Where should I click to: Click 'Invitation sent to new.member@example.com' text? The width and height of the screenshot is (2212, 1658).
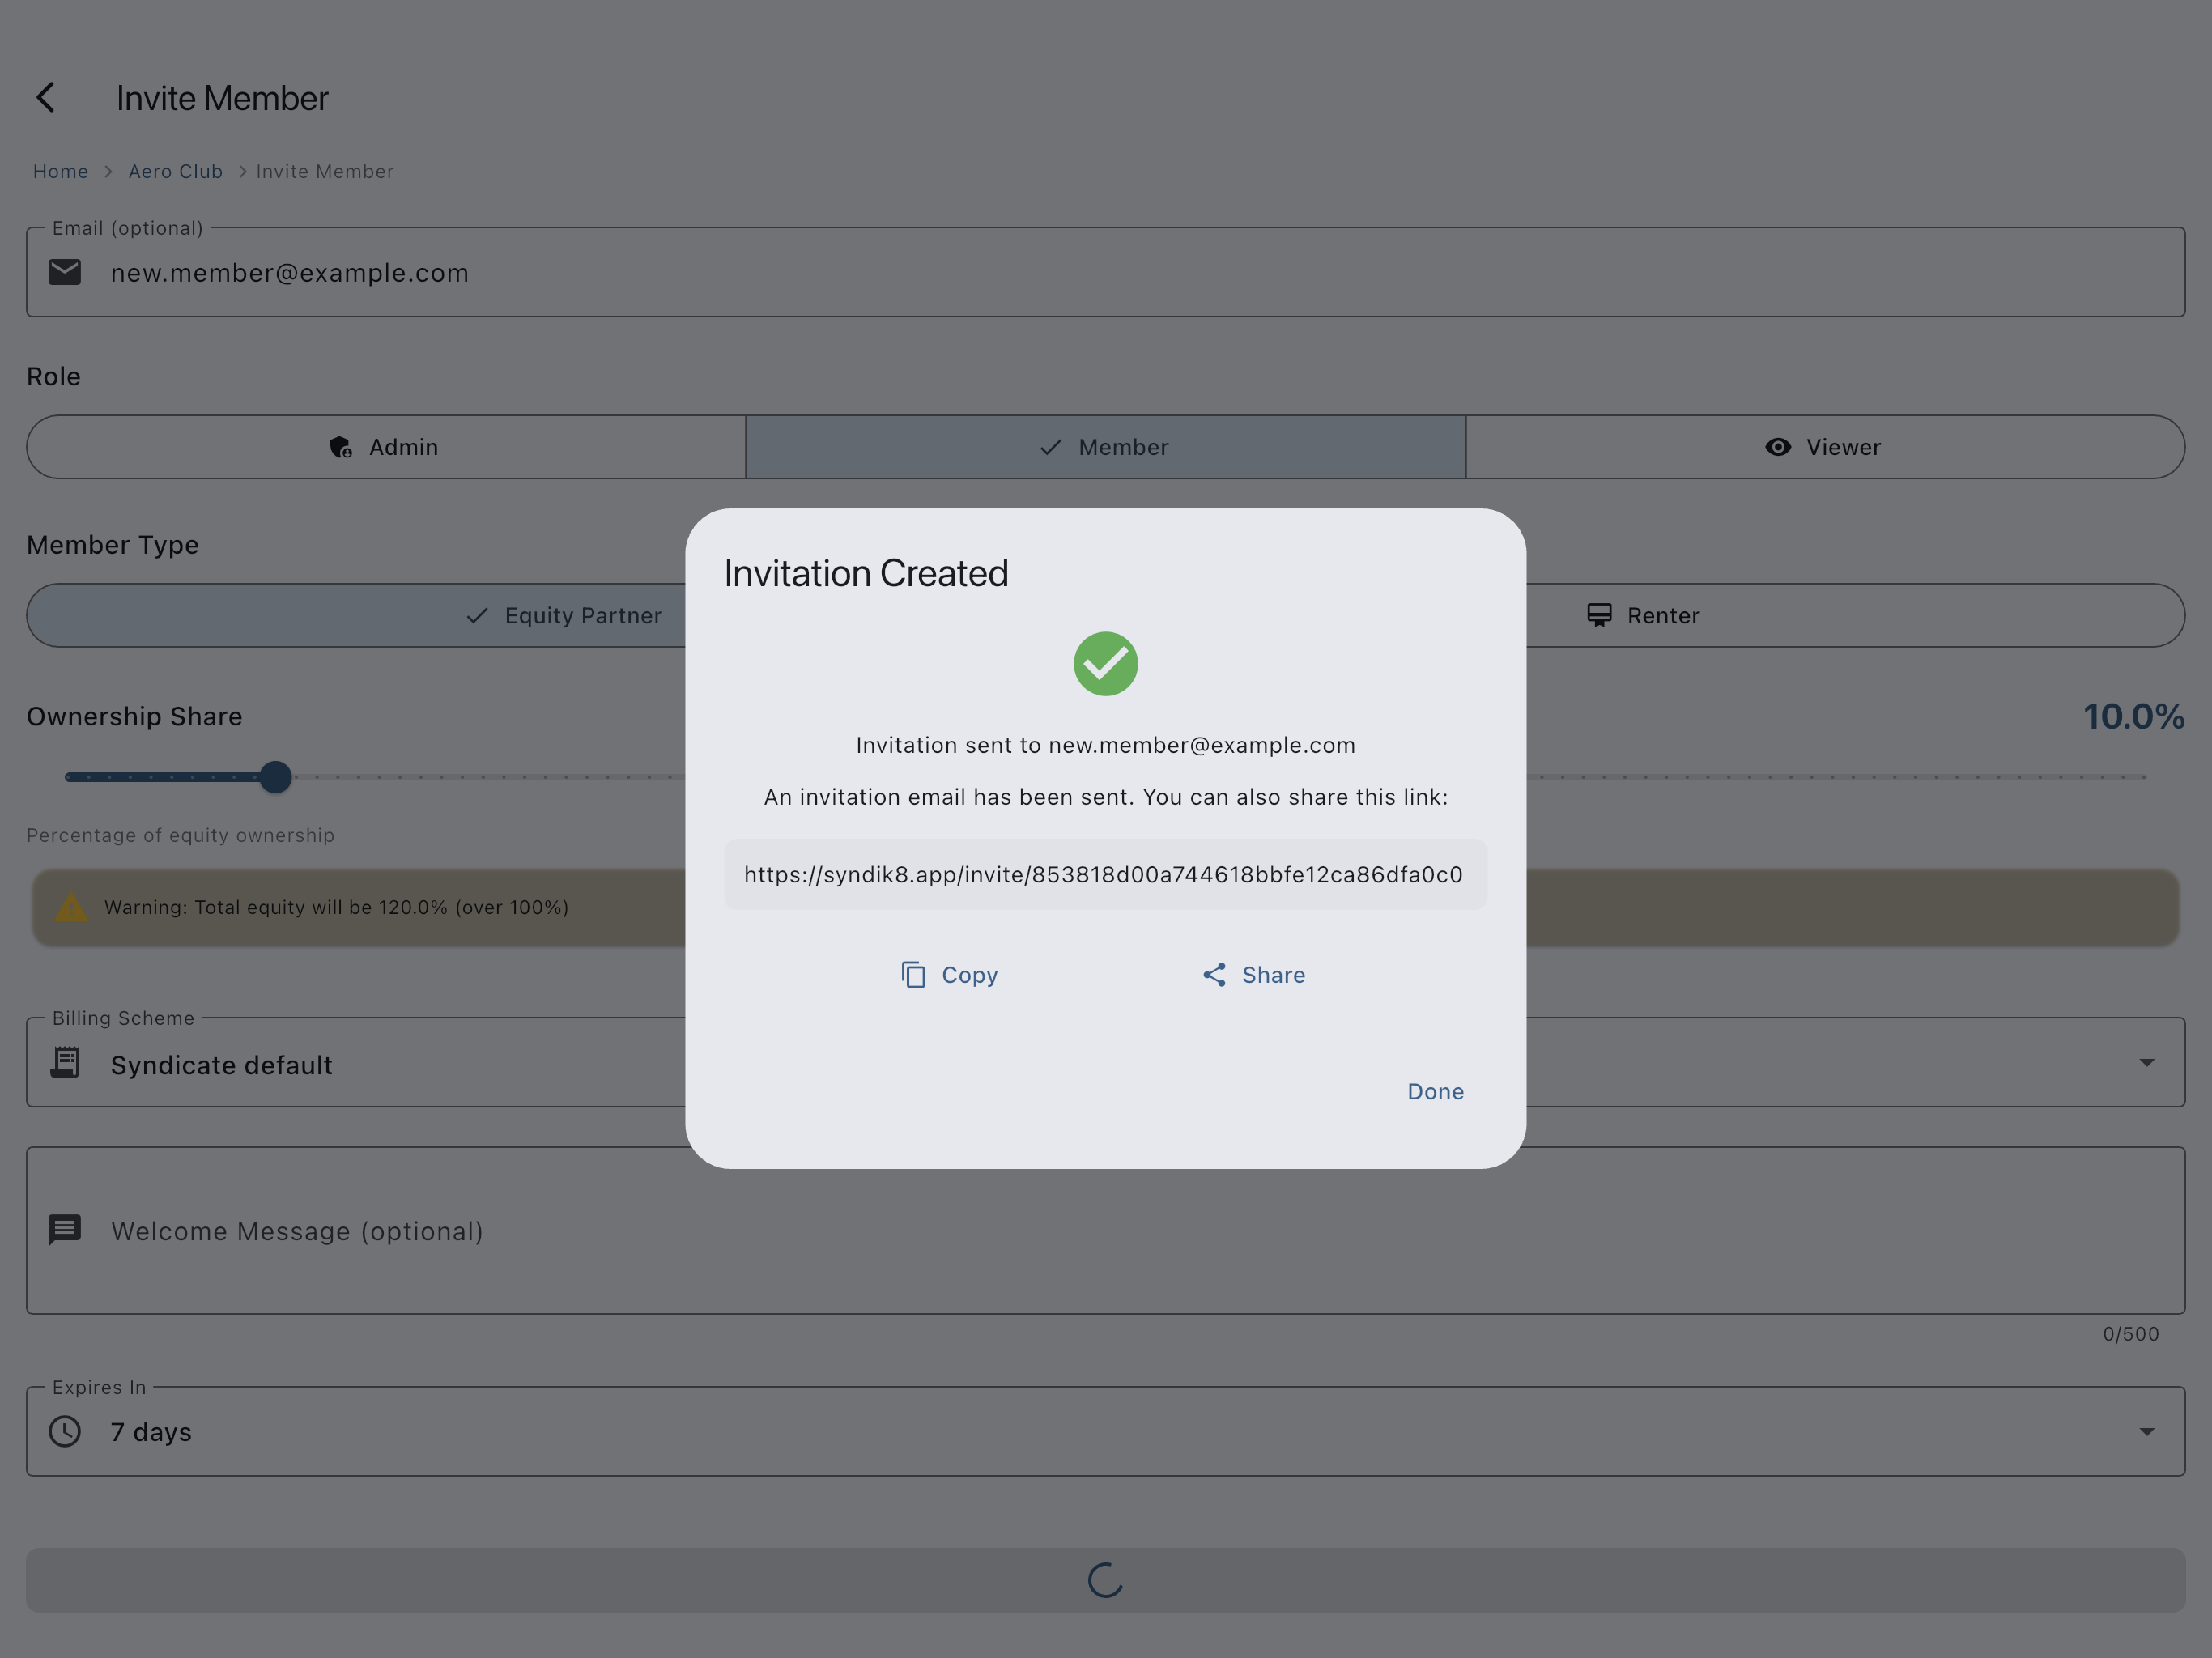(1105, 745)
